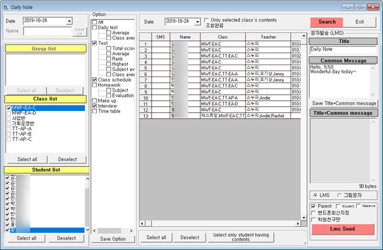Check TT-AP-A in Class list
This screenshot has width=383, height=250.
9,129
